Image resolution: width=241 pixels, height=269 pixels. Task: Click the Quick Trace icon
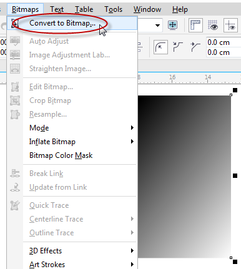pos(15,205)
